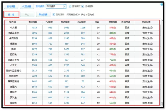Select the 虎皮鹦鹉 keyword cell

(x=13, y=38)
